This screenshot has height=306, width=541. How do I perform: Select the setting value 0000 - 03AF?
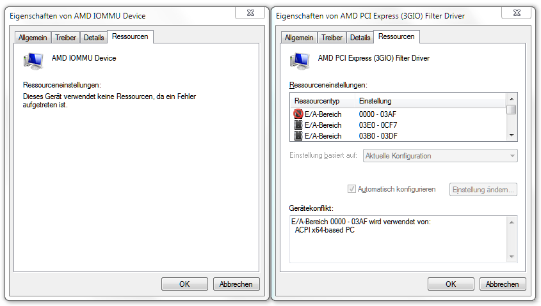[378, 114]
